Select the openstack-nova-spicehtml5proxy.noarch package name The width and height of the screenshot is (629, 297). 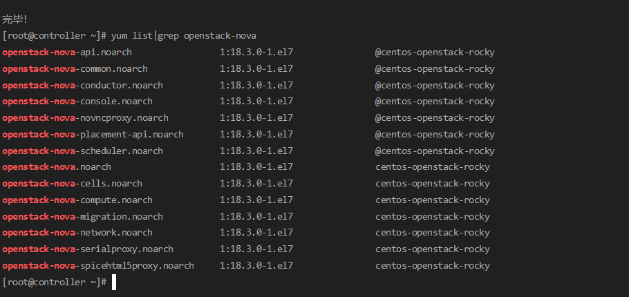[98, 266]
